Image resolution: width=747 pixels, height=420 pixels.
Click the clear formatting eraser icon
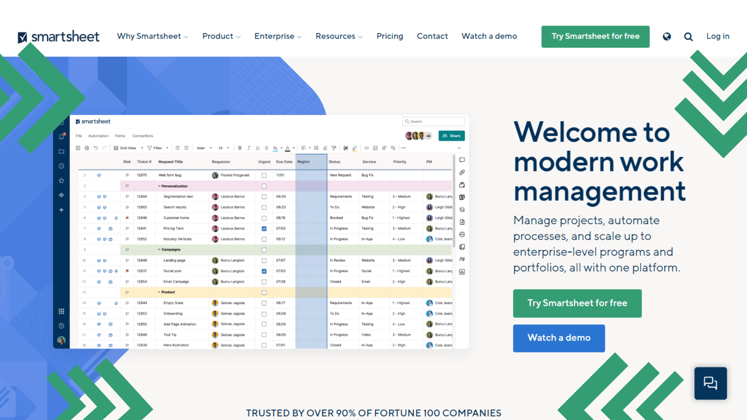[x=325, y=148]
